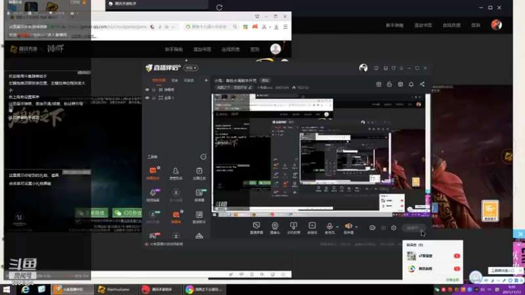The image size is (525, 295).
Task: Hide the 全屏1 source layer
Action: 147,98
